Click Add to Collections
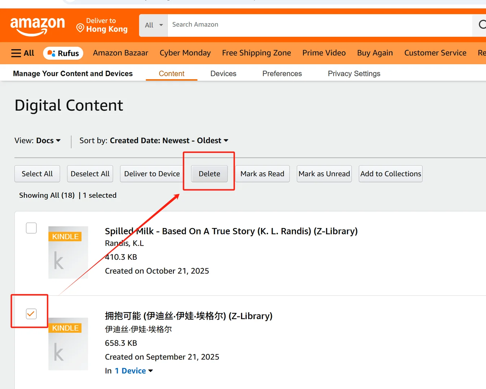 coord(390,174)
